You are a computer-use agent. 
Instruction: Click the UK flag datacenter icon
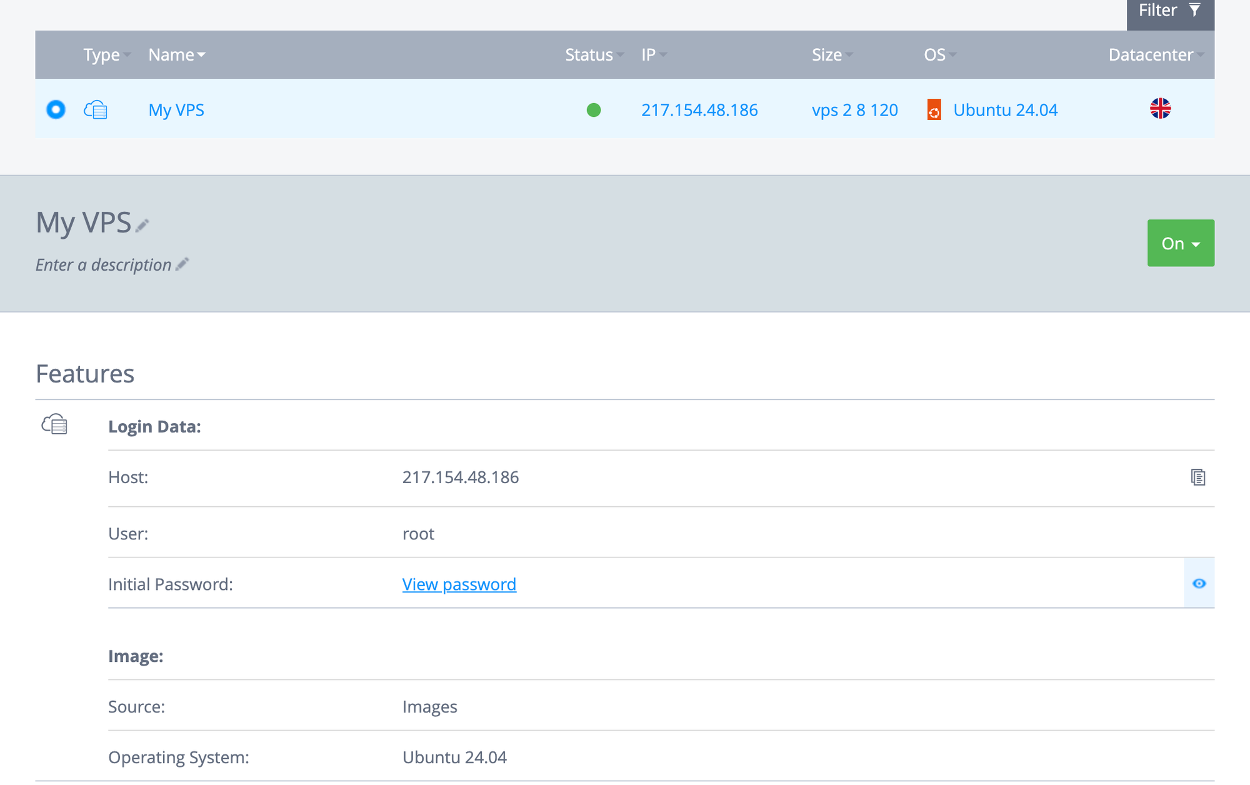pyautogui.click(x=1160, y=109)
